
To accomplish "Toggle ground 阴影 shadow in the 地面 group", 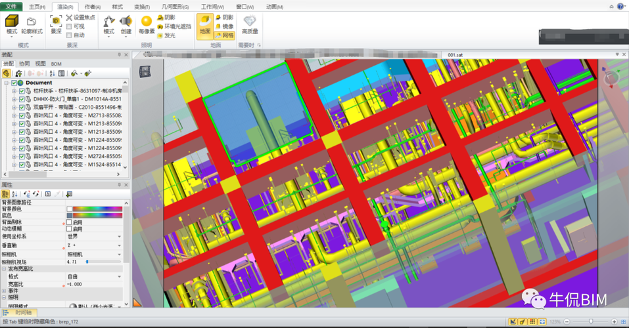I will click(x=224, y=17).
